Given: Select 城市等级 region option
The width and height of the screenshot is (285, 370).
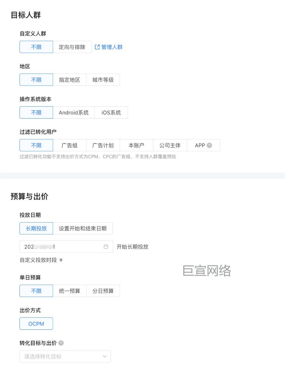Looking at the screenshot, I should (x=103, y=80).
